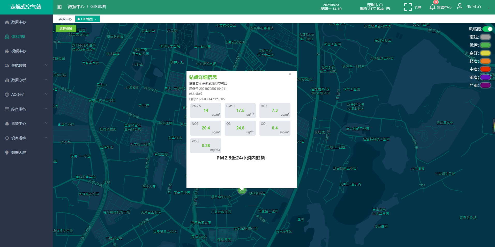
Task: Expand the 告警中心 submenu arrow
Action: coord(46,123)
